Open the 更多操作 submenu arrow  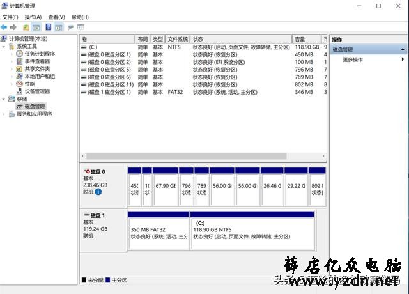403,59
